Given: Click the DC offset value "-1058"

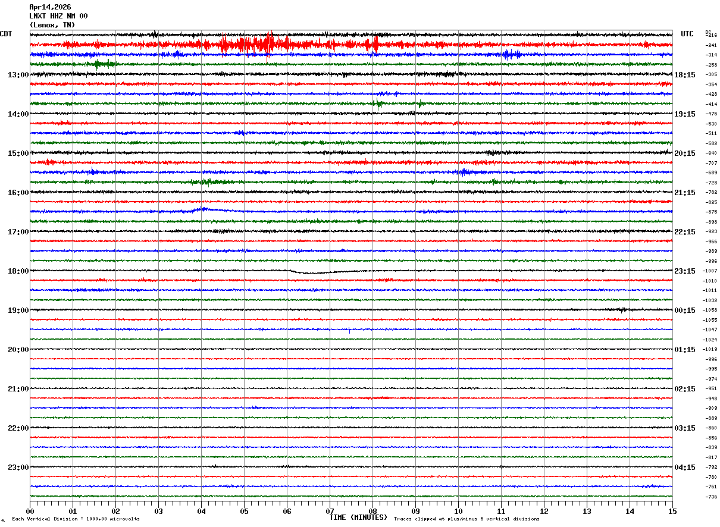Looking at the screenshot, I should tap(710, 310).
